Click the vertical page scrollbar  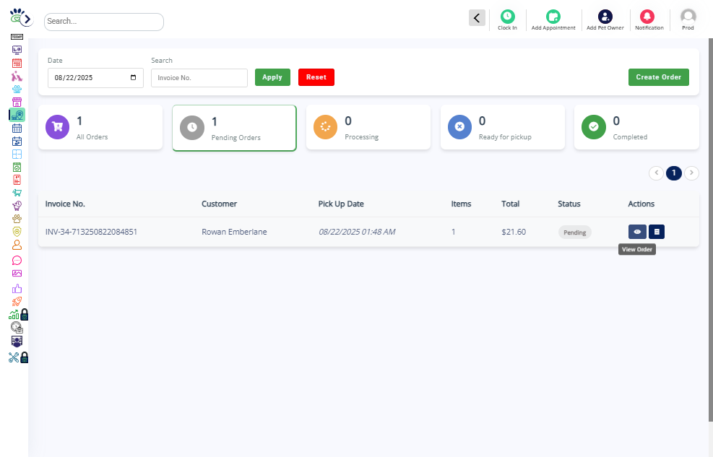(711, 230)
